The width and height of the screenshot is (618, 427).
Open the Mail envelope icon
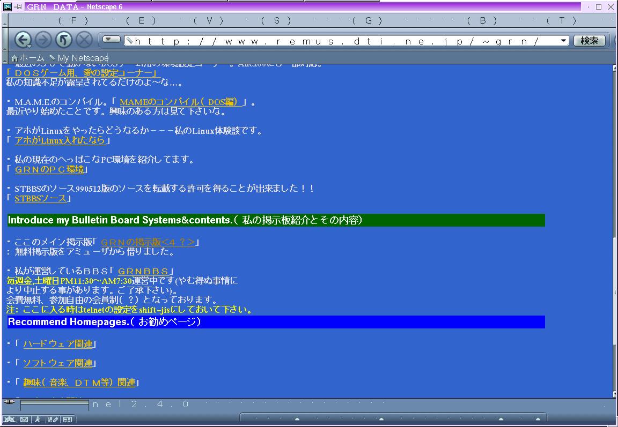24,419
